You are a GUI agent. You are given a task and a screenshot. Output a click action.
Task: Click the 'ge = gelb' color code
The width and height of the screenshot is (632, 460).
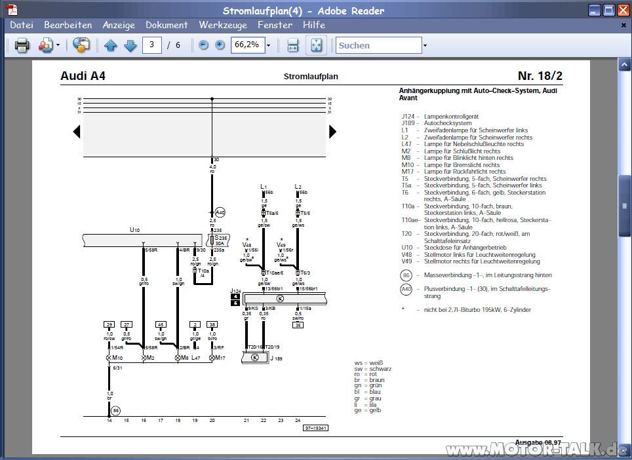(368, 410)
